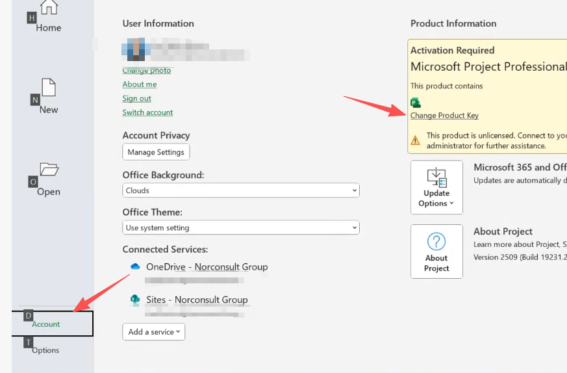Viewport: 567px width, 373px height.
Task: Click the Open folder icon
Action: 49,170
